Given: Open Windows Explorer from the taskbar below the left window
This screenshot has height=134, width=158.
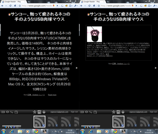Looking at the screenshot, I should 20,131.
